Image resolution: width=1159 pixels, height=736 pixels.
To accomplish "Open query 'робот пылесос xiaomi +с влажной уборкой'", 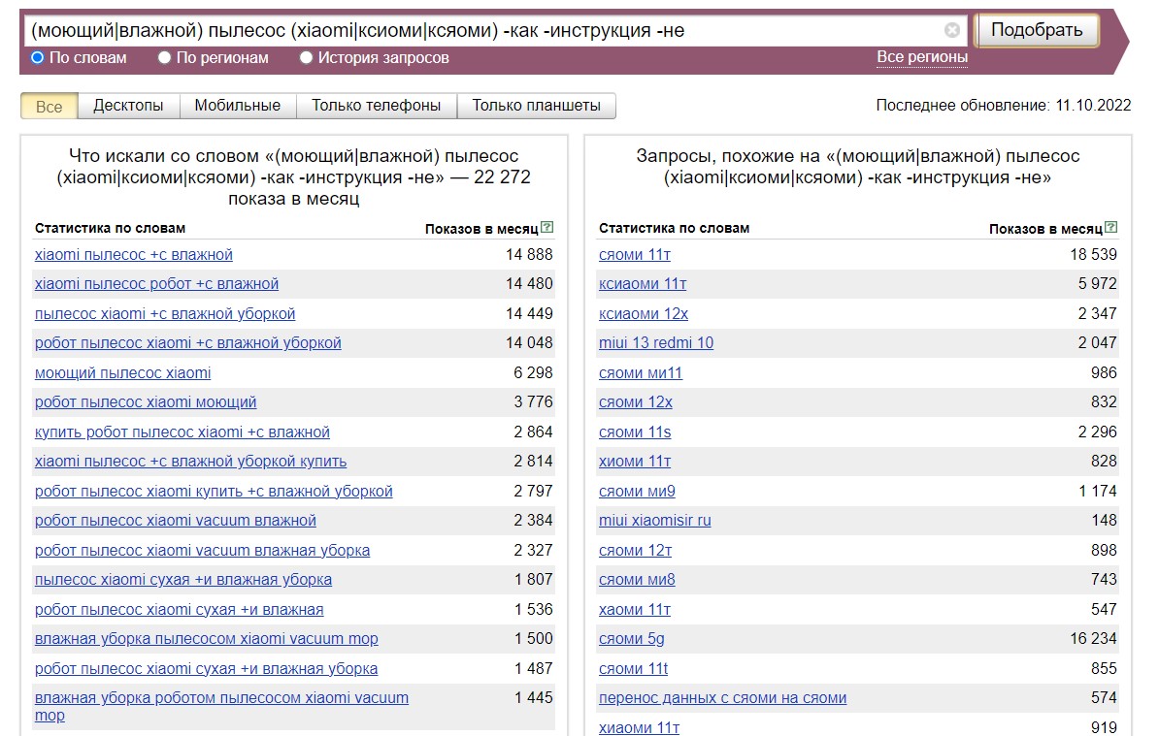I will (187, 343).
